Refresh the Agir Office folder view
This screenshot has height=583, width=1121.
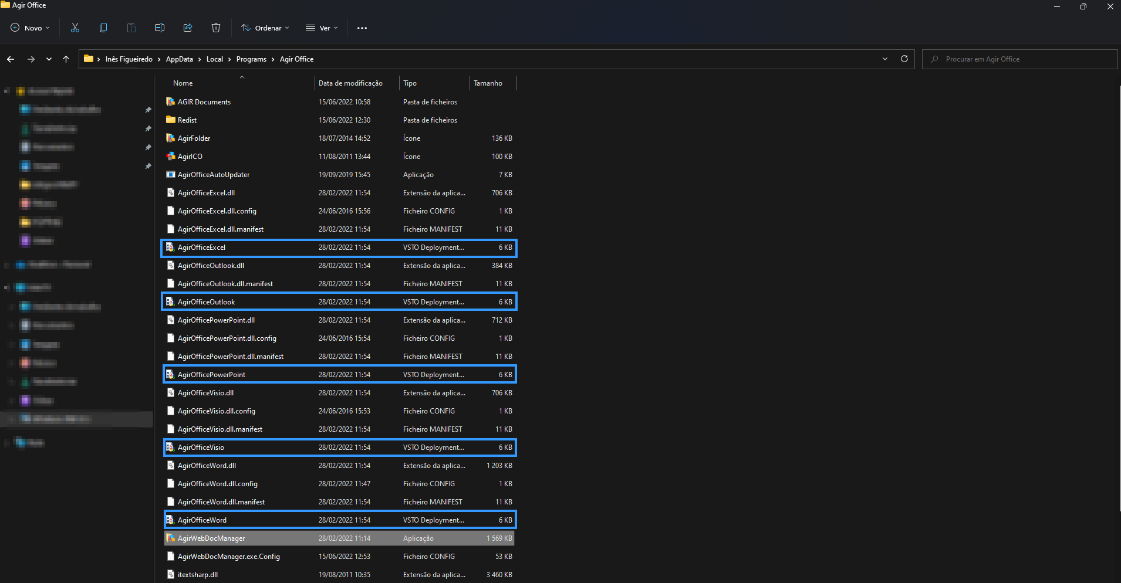point(904,59)
